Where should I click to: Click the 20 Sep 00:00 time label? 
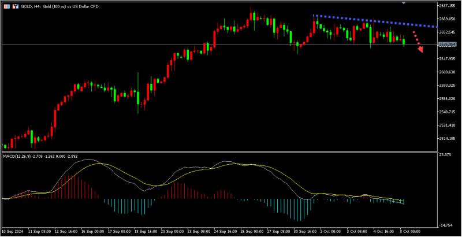coord(173,232)
